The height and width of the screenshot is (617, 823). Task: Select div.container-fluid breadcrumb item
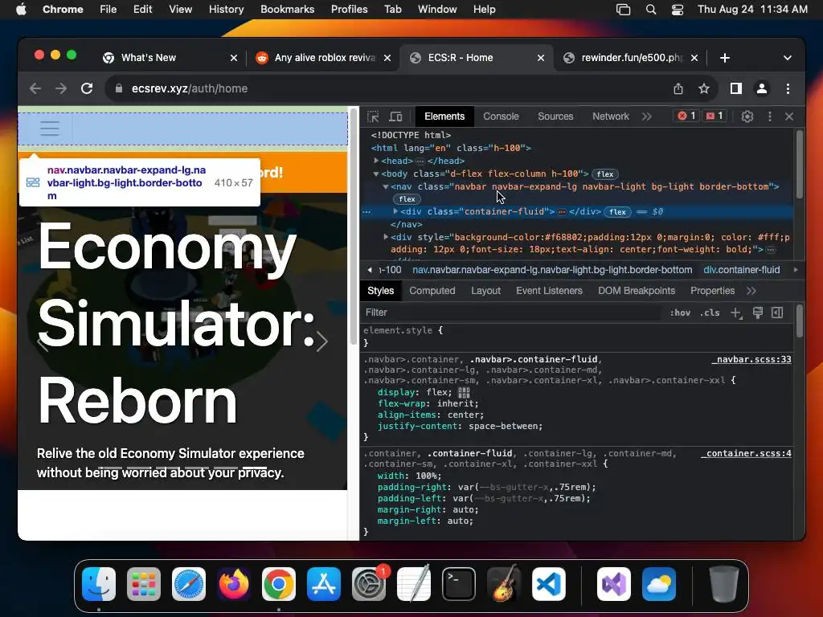tap(742, 270)
